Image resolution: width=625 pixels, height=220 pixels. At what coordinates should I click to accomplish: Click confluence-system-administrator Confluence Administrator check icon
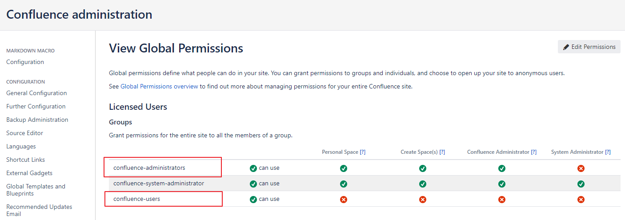502,184
